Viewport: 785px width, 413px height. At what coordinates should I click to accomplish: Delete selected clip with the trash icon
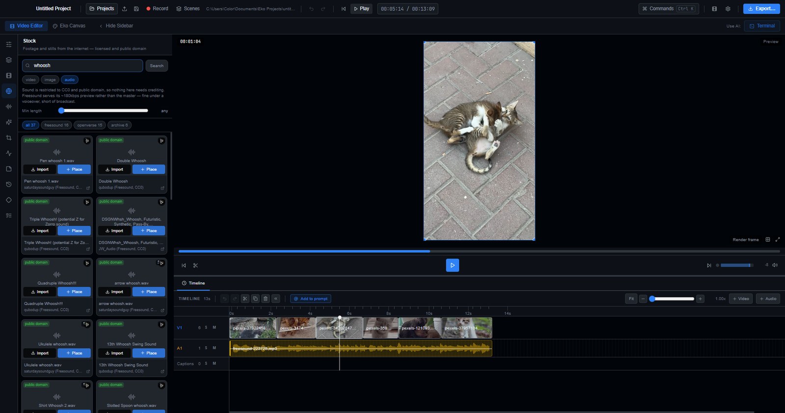pos(265,299)
